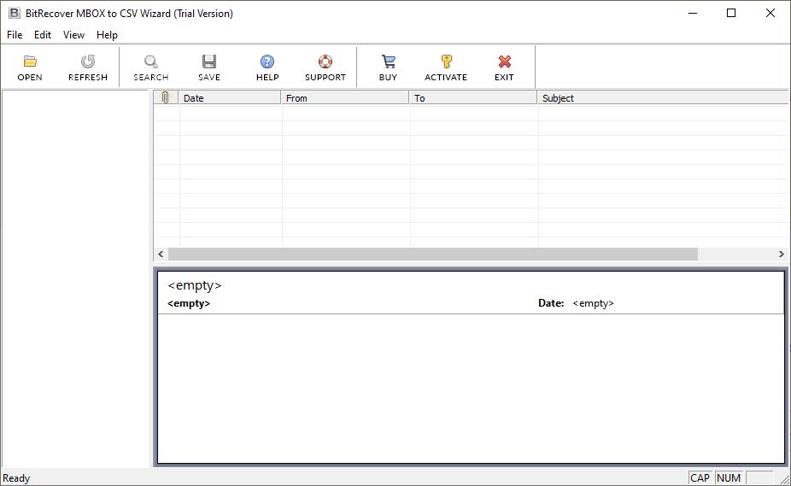Open the Edit menu
This screenshot has width=791, height=486.
[43, 35]
